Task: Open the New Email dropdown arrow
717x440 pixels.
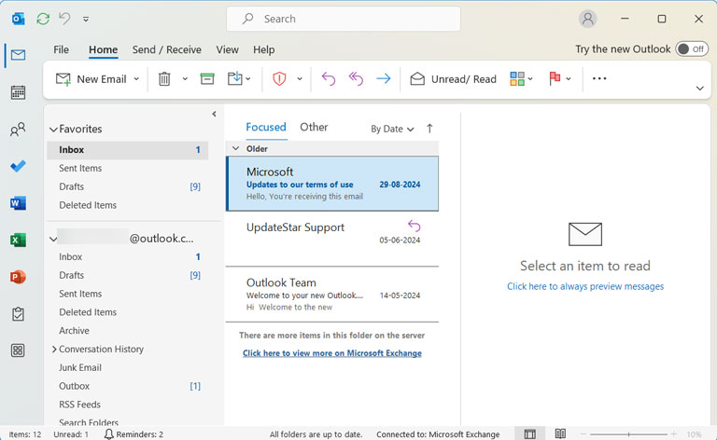Action: point(136,79)
